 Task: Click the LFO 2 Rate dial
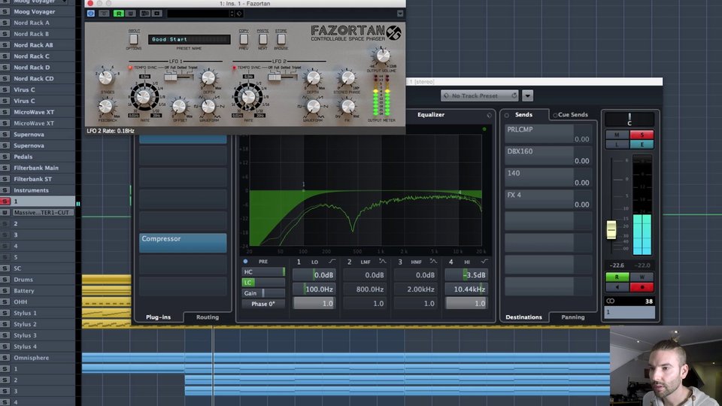248,97
